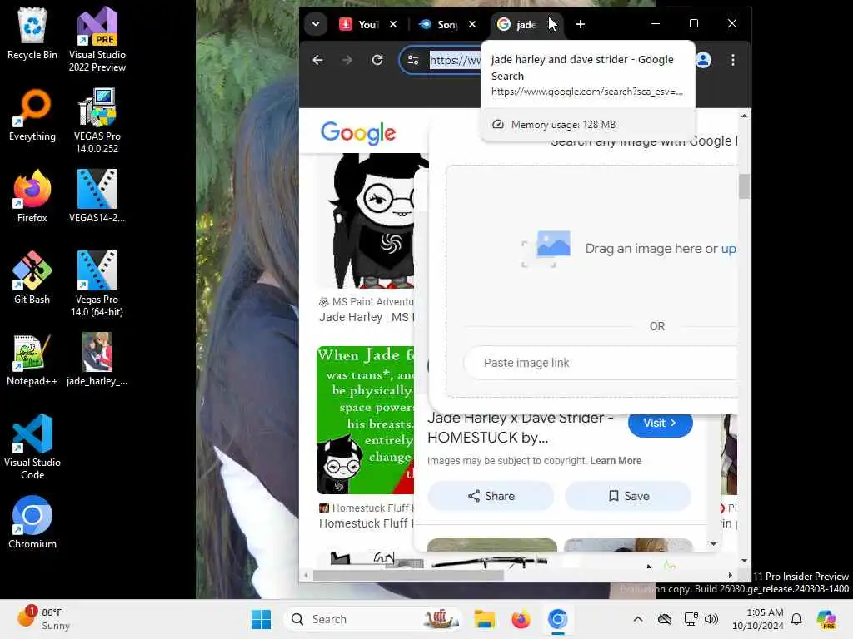Open jade_harley_ image file on desktop

[97, 359]
